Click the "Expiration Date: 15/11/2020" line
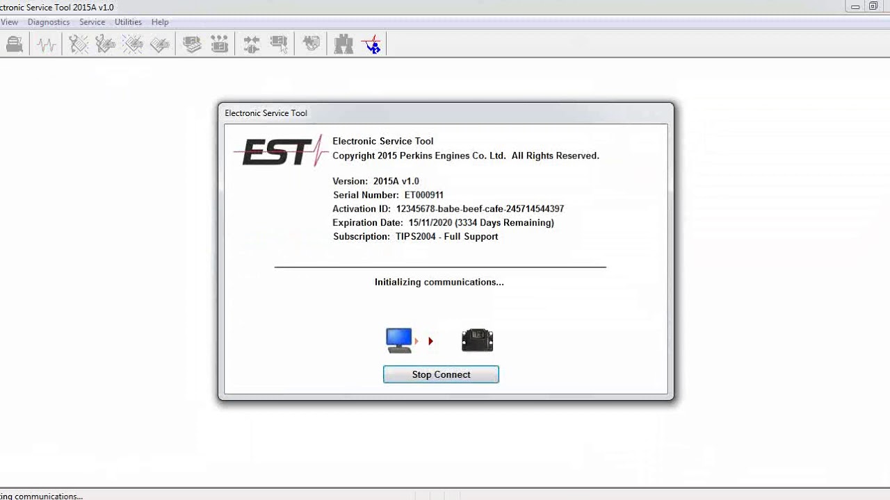The image size is (890, 500). coord(444,223)
